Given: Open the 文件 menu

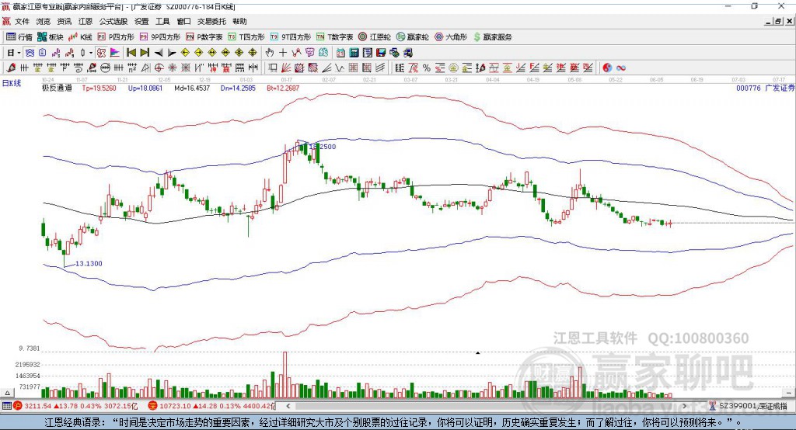Looking at the screenshot, I should 22,21.
